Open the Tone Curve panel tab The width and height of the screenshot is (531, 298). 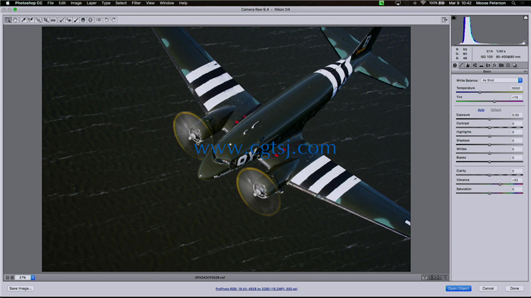[x=461, y=65]
